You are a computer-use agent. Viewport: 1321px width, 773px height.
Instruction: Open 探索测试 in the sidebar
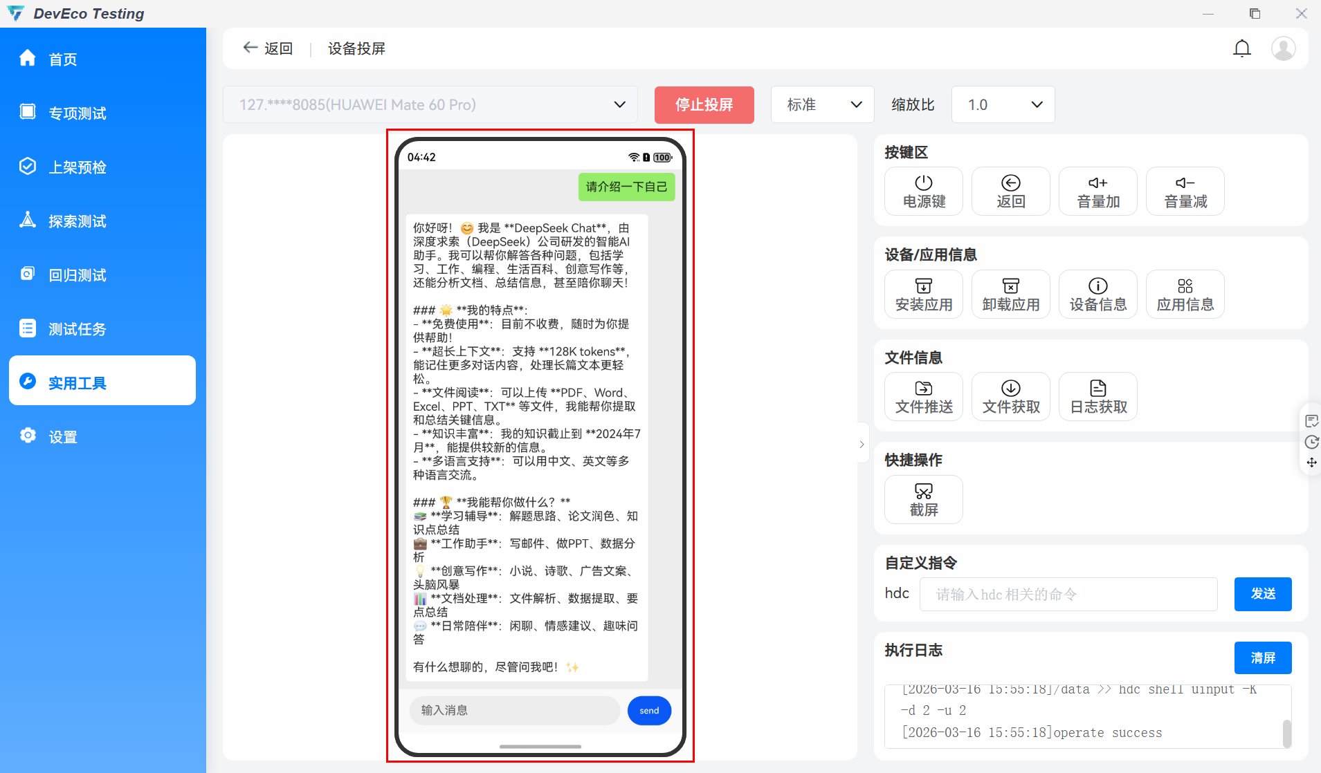click(x=102, y=221)
